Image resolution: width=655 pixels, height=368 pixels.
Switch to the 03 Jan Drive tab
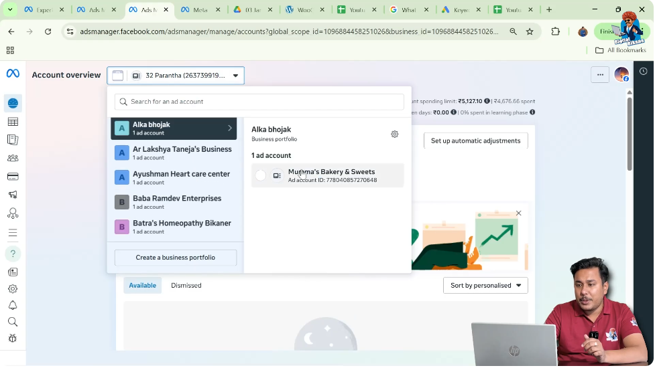pyautogui.click(x=253, y=9)
